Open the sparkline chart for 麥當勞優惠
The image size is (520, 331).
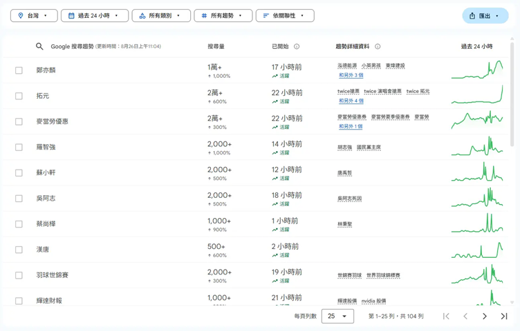click(x=477, y=121)
